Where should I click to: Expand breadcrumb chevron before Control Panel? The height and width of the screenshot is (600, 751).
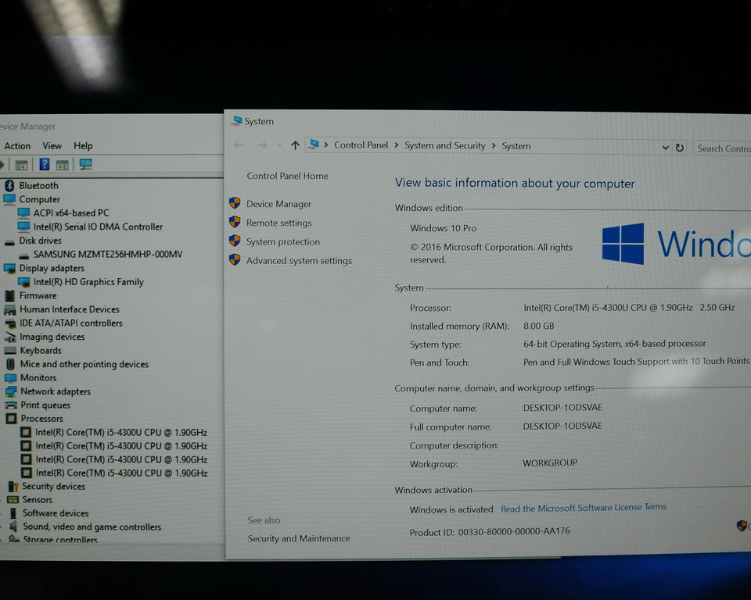[326, 145]
